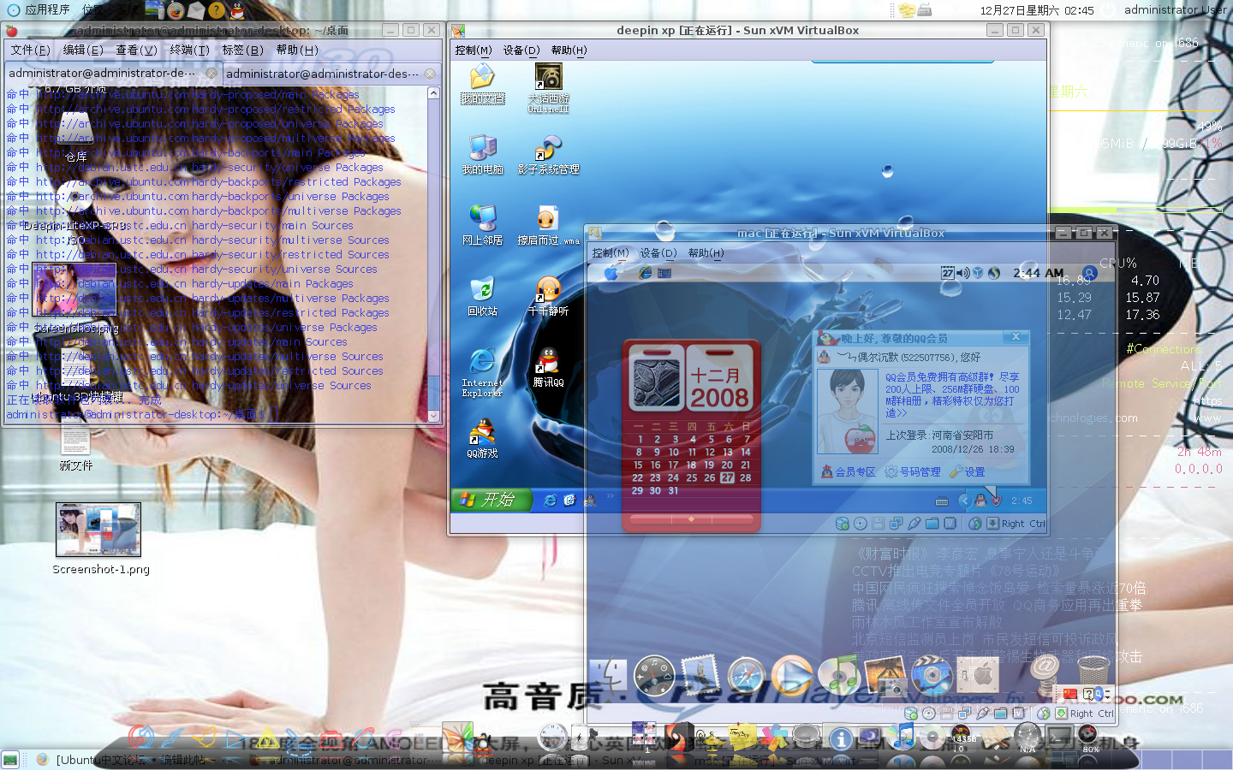Click the terminal window's vertical scrollbar
Screen dimensions: 1233x770
433,253
